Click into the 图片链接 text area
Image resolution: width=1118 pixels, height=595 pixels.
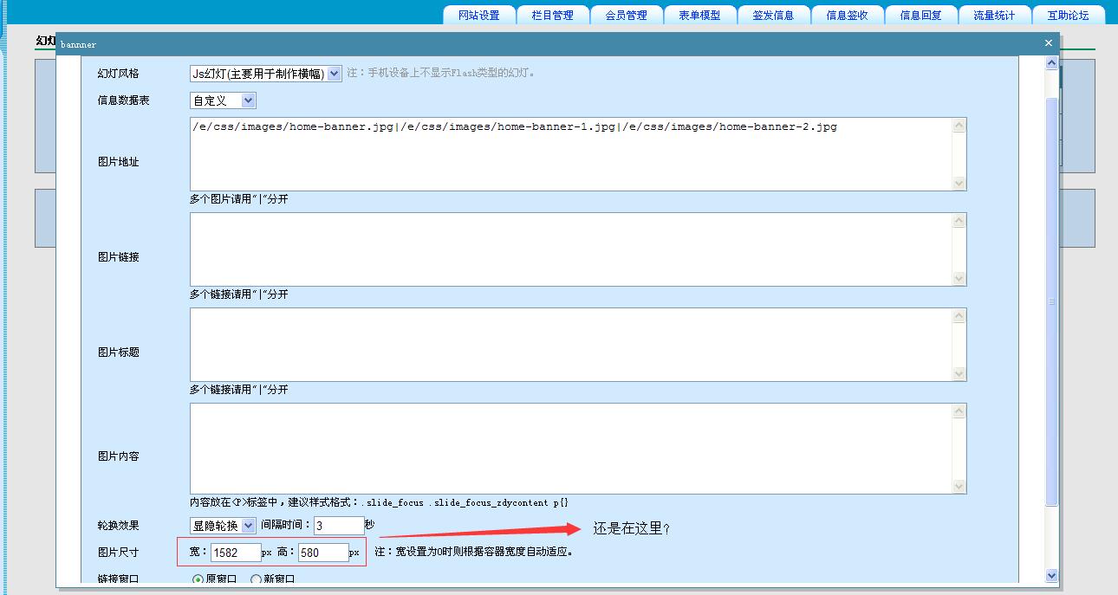point(570,249)
